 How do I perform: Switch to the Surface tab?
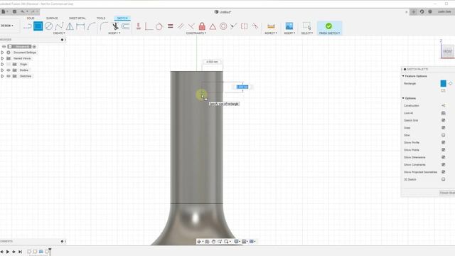[x=52, y=18]
